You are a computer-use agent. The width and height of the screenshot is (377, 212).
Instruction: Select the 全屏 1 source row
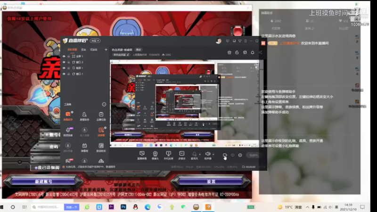point(84,56)
